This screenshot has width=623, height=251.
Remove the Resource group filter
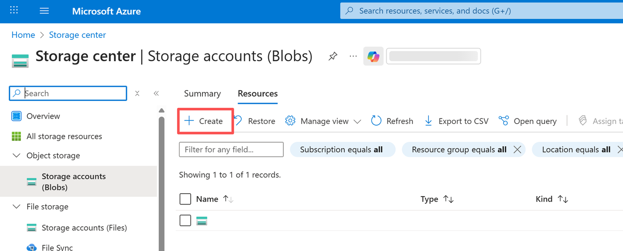tap(517, 150)
